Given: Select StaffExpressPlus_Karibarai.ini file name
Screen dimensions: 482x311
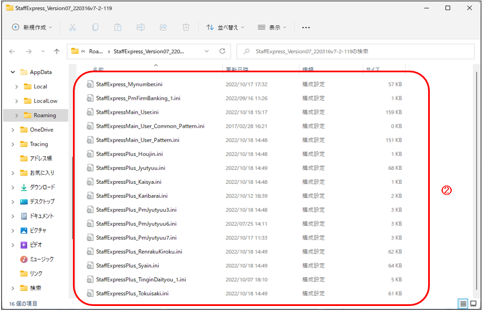Looking at the screenshot, I should click(131, 196).
